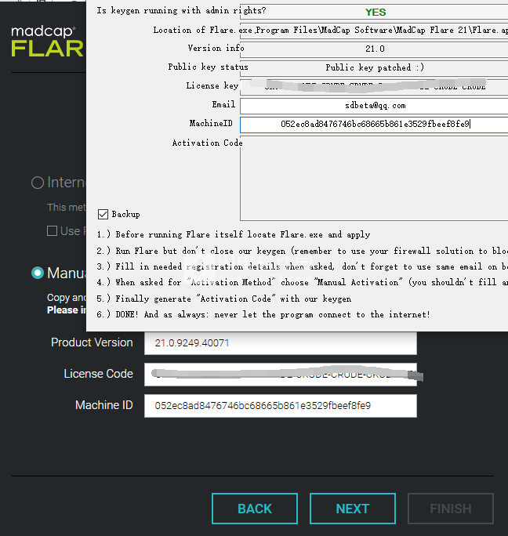
Task: Click the green YES admin rights value
Action: [376, 13]
